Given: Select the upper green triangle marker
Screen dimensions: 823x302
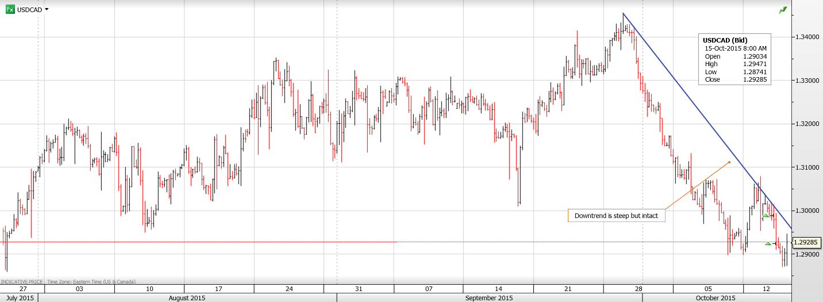Looking at the screenshot, I should tap(766, 216).
